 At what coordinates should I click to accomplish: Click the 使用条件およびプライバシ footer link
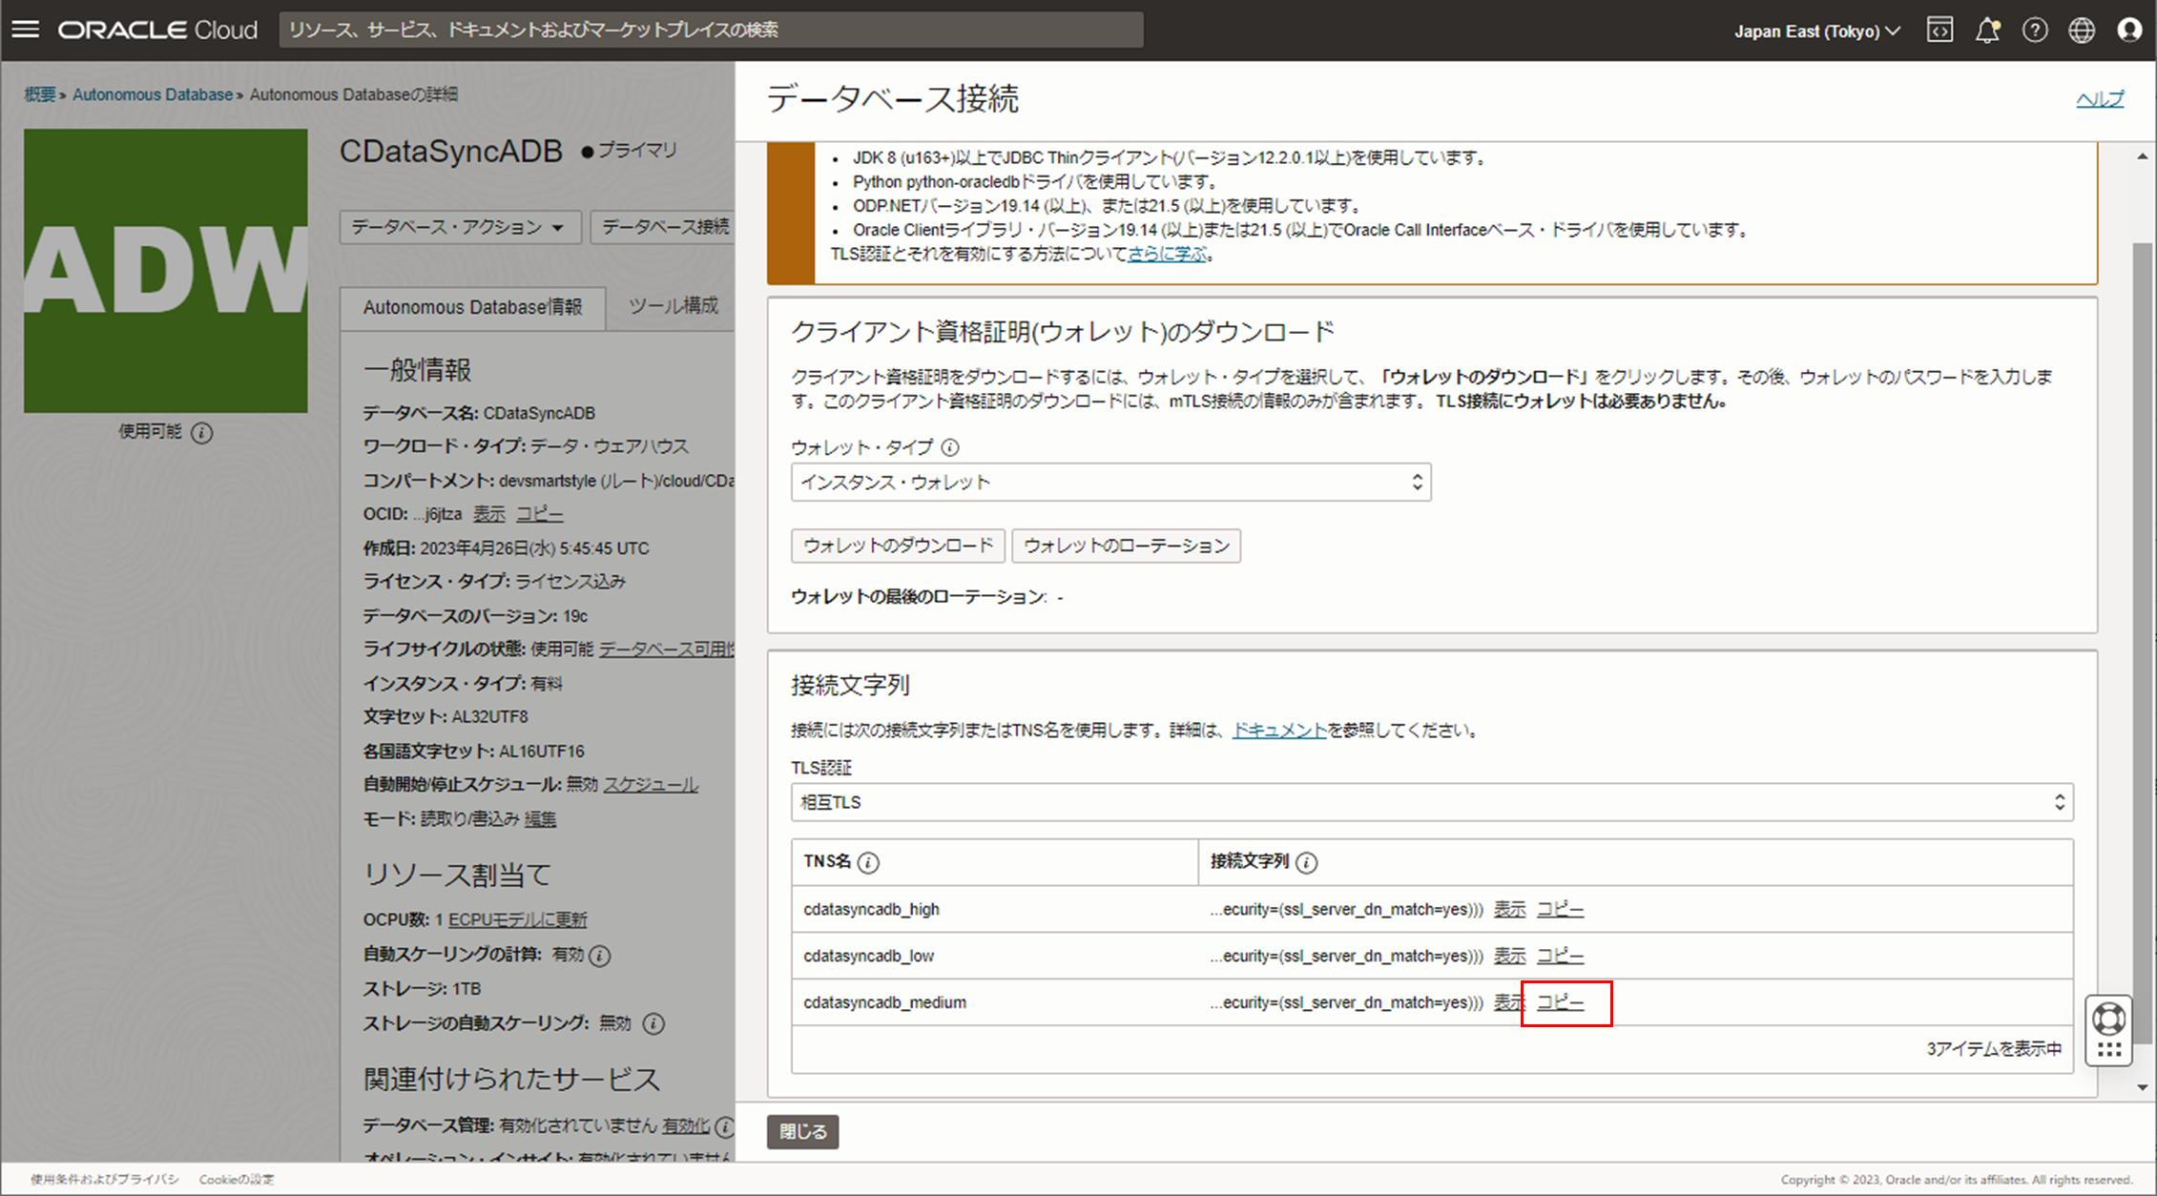(104, 1180)
